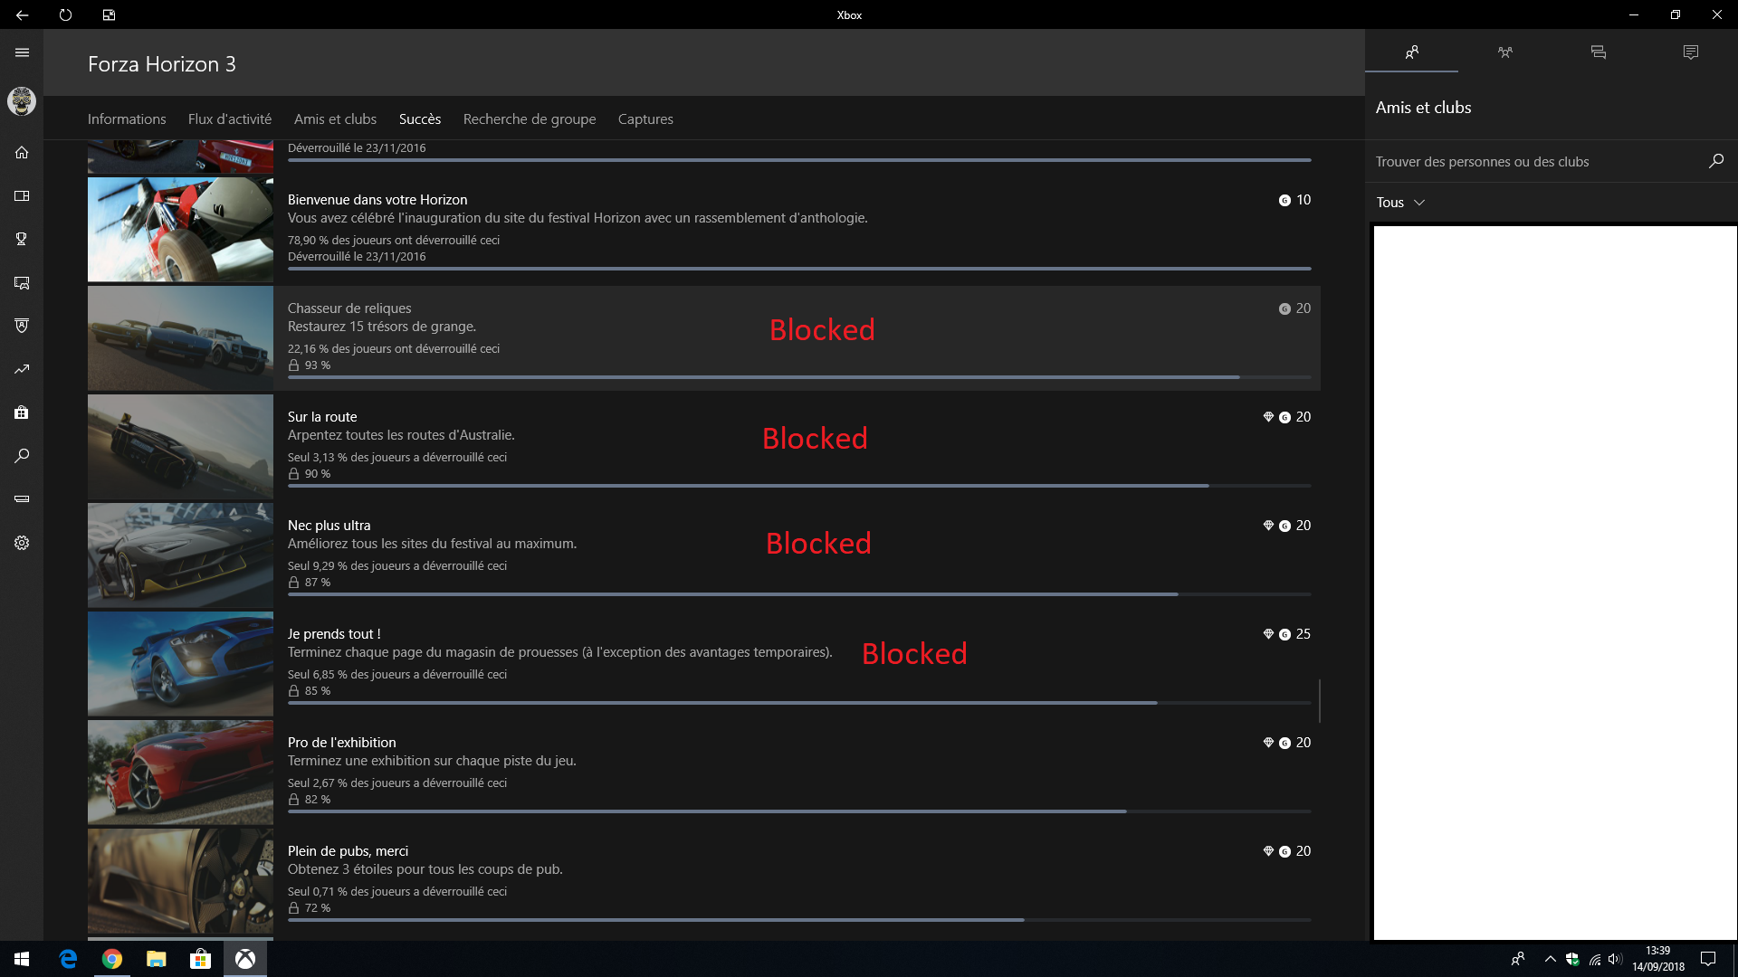Open Je prends tout ! achievement
1738x977 pixels.
[x=704, y=664]
